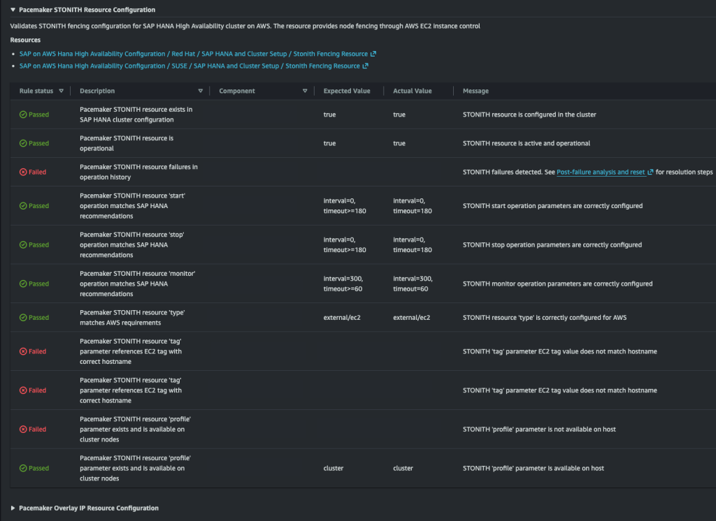The height and width of the screenshot is (521, 716).
Task: Click the Actual Value column header
Action: [413, 91]
